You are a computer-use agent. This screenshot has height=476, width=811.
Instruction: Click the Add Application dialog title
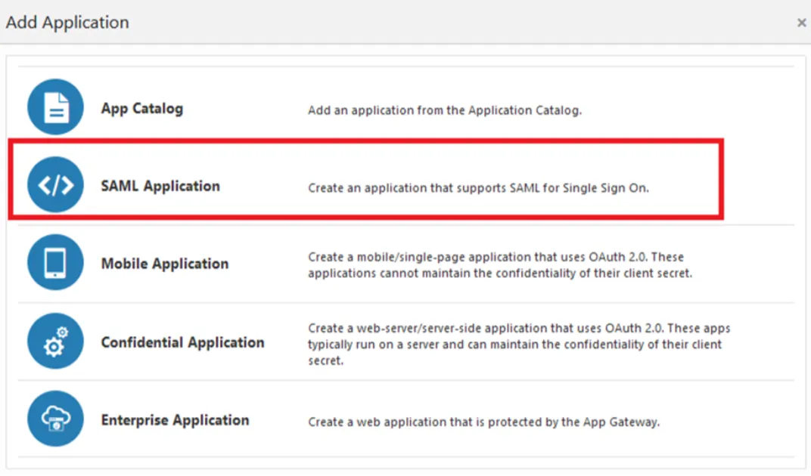[67, 23]
